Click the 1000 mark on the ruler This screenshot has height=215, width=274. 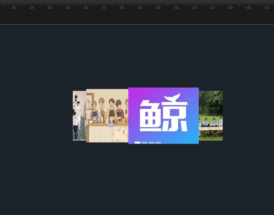(x=140, y=8)
